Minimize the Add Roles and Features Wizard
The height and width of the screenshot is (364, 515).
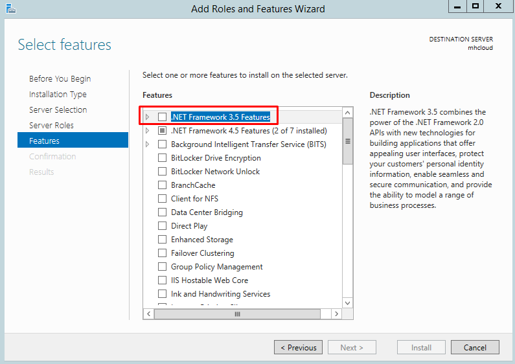point(457,6)
